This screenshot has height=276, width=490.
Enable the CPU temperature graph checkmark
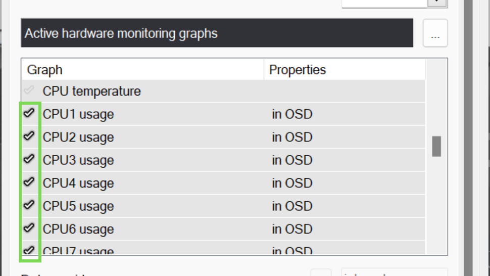(29, 90)
